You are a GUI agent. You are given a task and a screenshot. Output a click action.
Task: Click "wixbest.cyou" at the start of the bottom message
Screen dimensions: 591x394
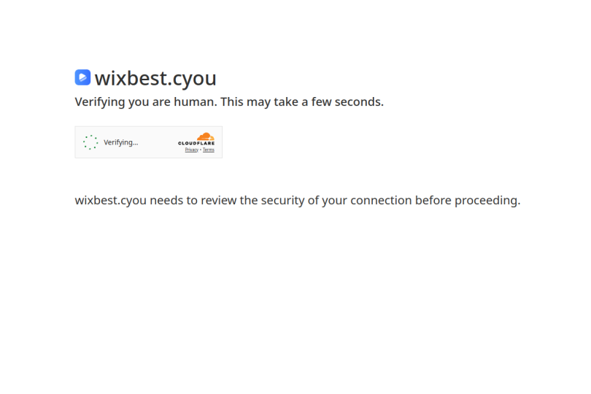tap(110, 200)
